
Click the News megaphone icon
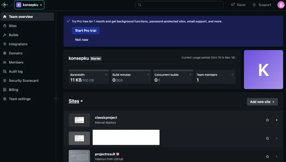233,5
